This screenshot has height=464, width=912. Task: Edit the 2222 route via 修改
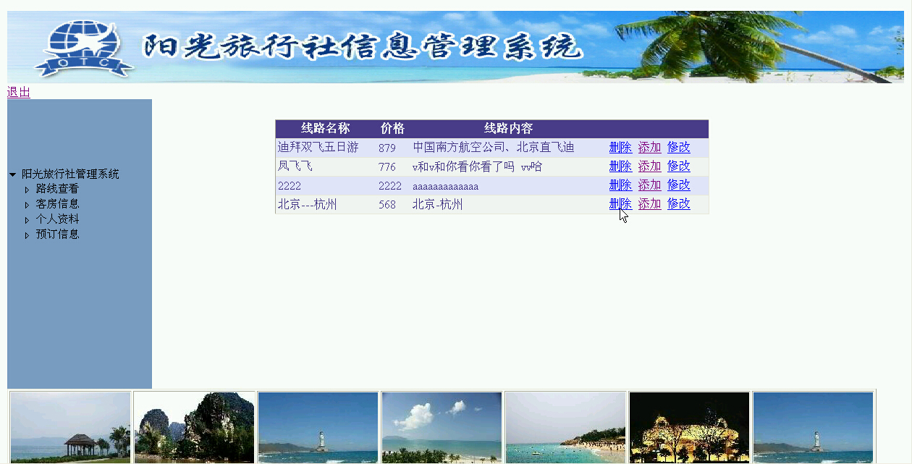point(678,185)
